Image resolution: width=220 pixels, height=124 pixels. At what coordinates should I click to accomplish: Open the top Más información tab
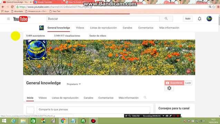click(169, 28)
